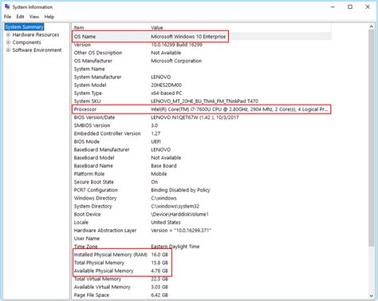Minimize the System Information window

click(x=333, y=7)
